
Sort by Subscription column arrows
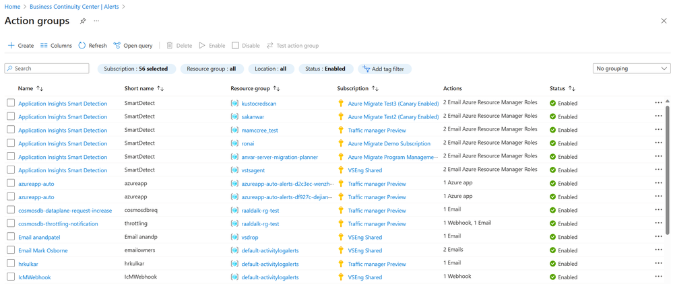pos(375,88)
